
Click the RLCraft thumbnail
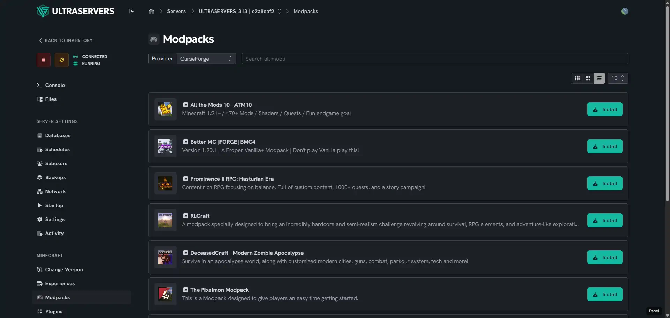165,220
